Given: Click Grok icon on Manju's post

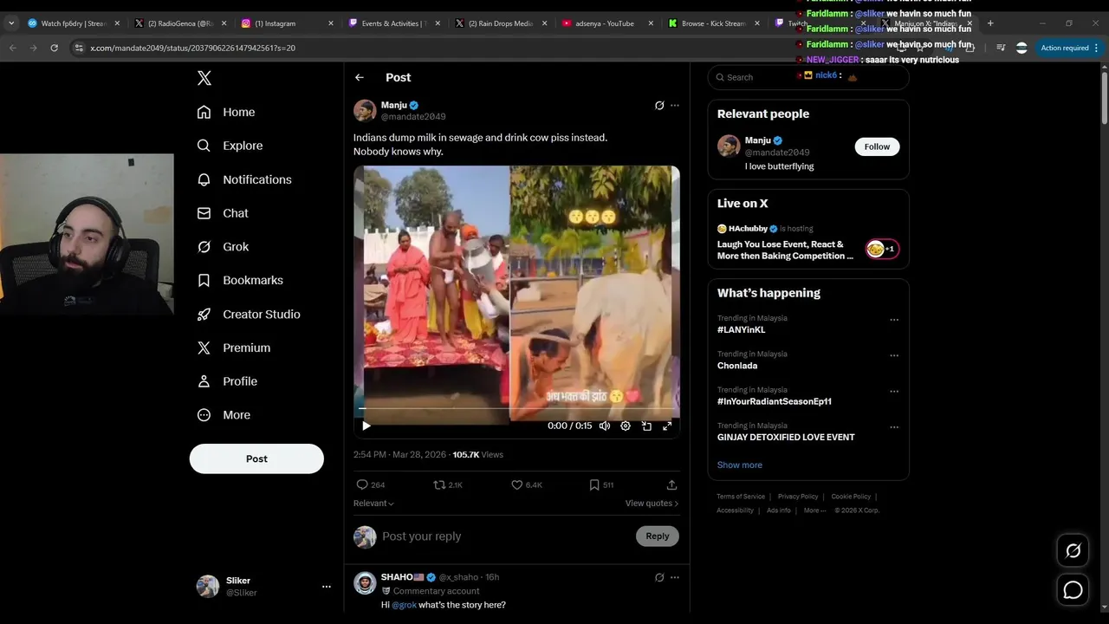Looking at the screenshot, I should tap(659, 106).
